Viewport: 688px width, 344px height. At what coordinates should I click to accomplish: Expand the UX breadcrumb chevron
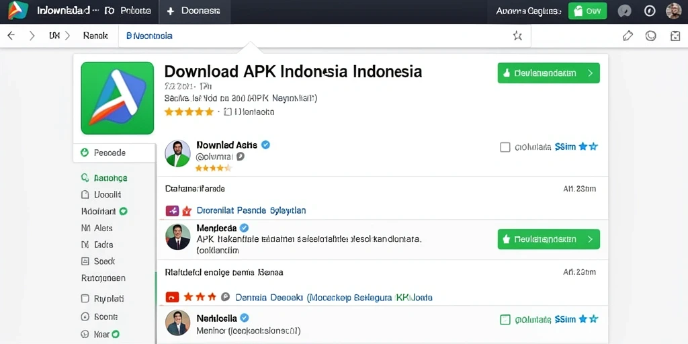point(68,36)
